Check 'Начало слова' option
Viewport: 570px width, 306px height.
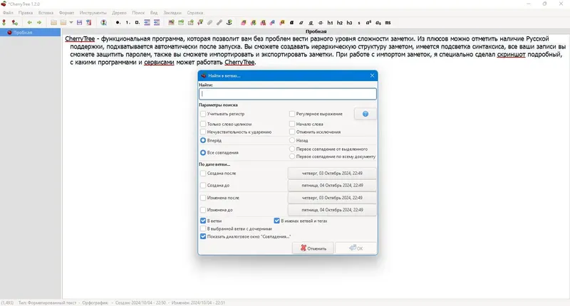(292, 124)
